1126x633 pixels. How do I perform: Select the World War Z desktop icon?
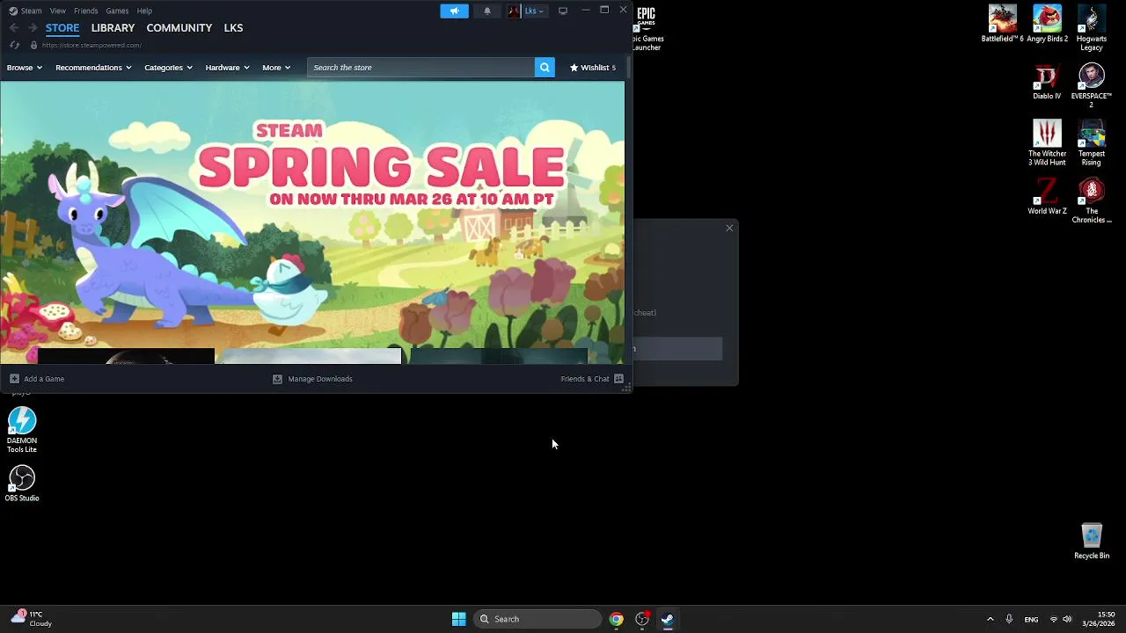pyautogui.click(x=1047, y=197)
